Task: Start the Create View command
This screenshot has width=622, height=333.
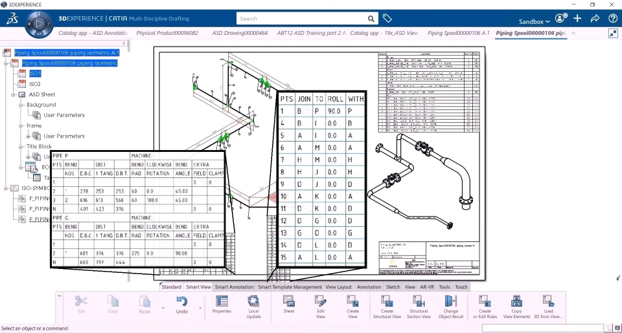Action: [352, 301]
